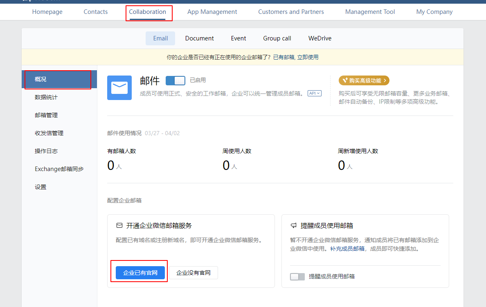Select the WeDrive sub-tab
Viewport: 486px width, 307px height.
click(319, 38)
